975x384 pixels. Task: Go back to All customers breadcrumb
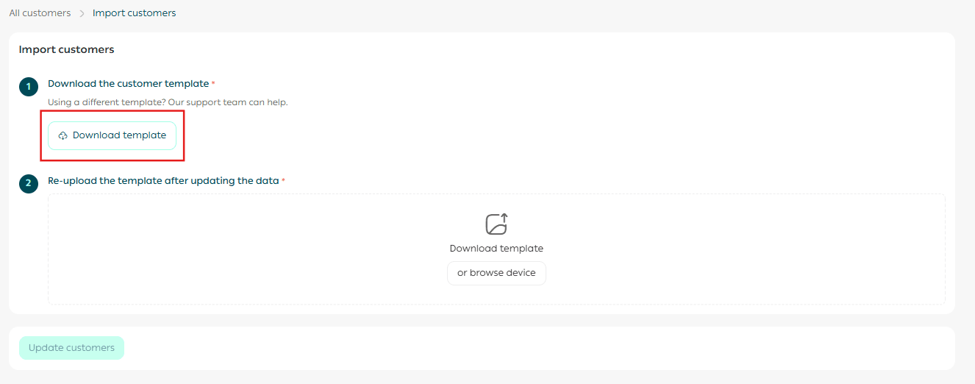click(40, 13)
